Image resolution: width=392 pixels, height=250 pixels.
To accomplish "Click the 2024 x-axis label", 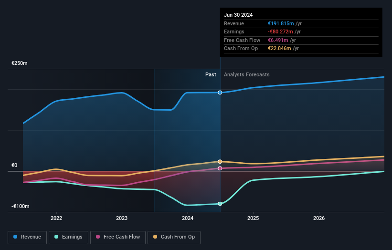I will click(188, 219).
